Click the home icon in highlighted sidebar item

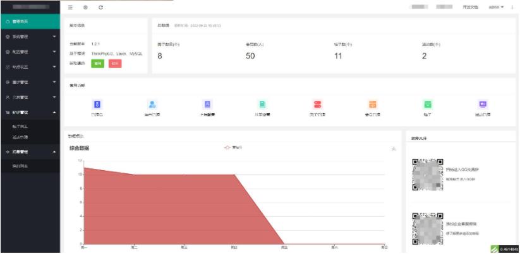point(8,21)
